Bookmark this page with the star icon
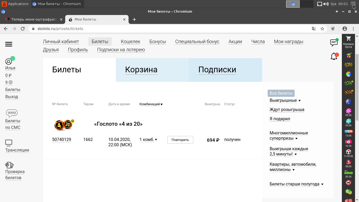Viewport: 359px width, 202px height. point(322,29)
